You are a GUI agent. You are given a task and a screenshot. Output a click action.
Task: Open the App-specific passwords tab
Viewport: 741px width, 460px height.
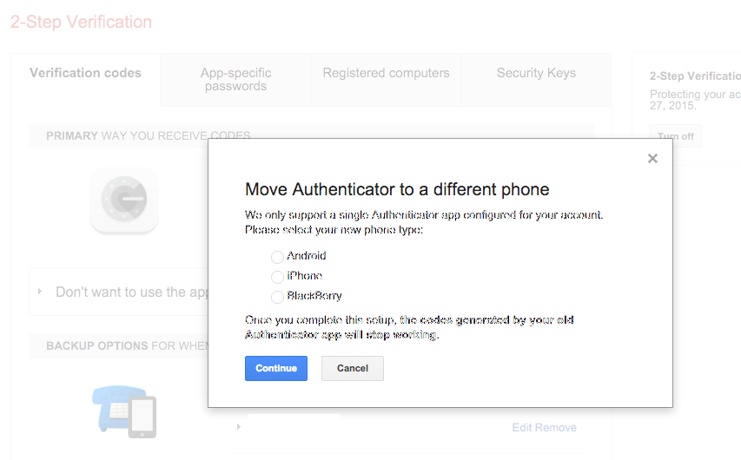click(x=235, y=79)
